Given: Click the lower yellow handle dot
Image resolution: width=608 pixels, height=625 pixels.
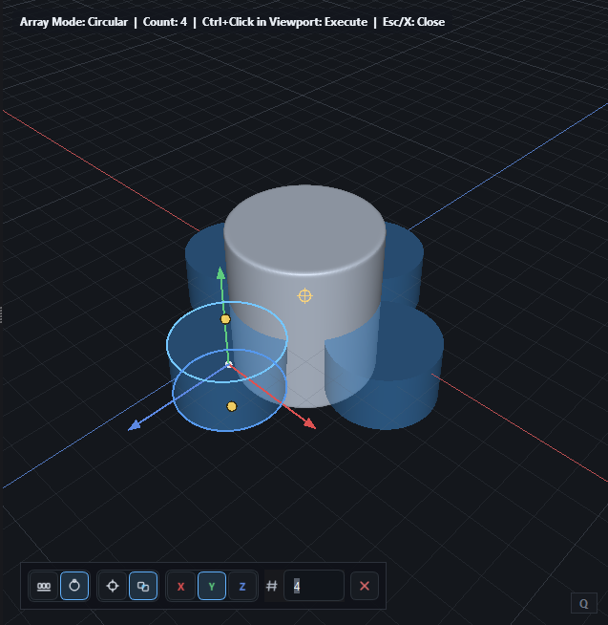Looking at the screenshot, I should click(232, 406).
